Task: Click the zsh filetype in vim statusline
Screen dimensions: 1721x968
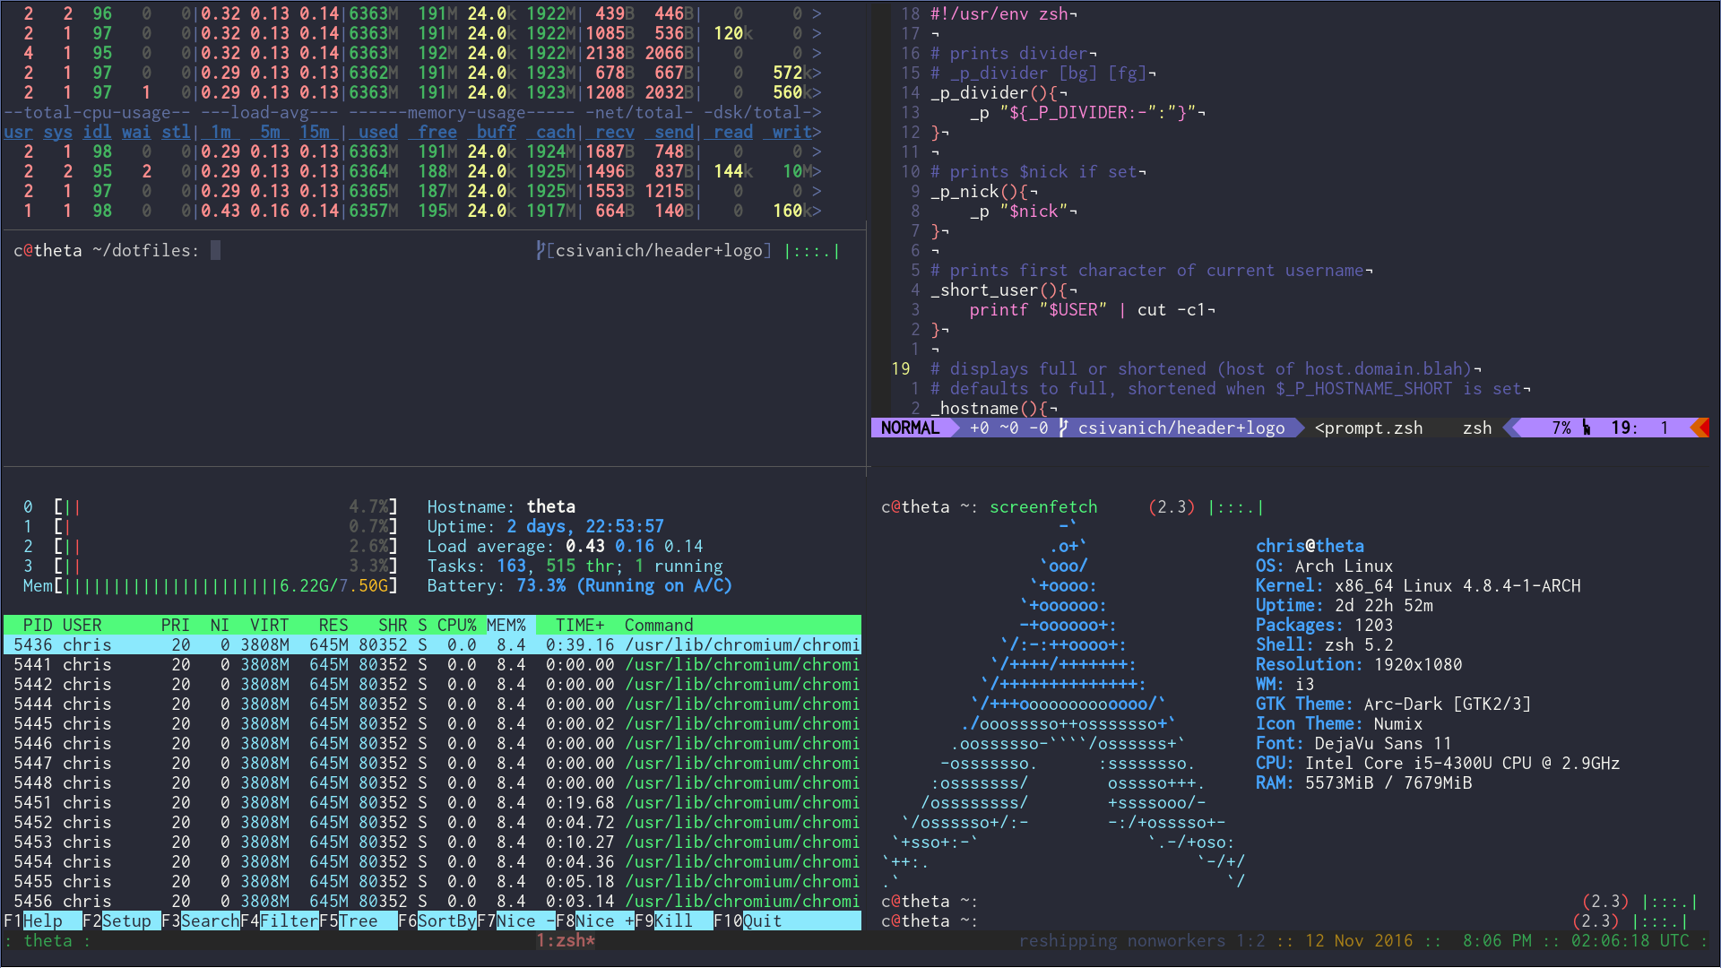Action: pos(1477,428)
